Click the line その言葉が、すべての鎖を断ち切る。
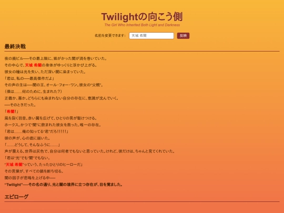Screen dimensions: 284x213 pos(34,171)
